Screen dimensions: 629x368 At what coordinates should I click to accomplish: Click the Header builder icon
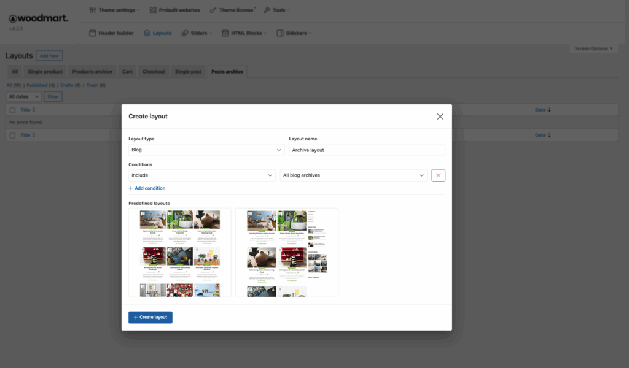pyautogui.click(x=93, y=33)
